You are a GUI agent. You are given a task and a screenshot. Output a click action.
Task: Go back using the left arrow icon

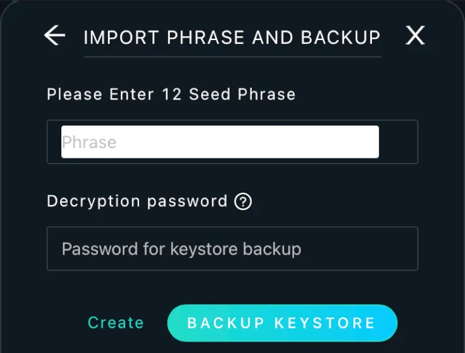point(55,36)
